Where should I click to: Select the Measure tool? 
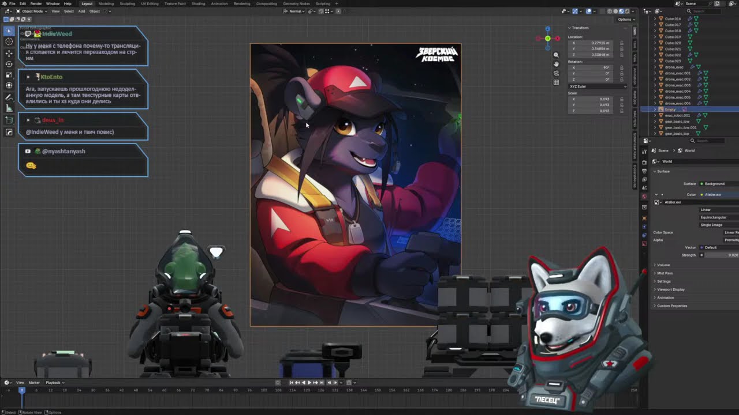tap(9, 108)
